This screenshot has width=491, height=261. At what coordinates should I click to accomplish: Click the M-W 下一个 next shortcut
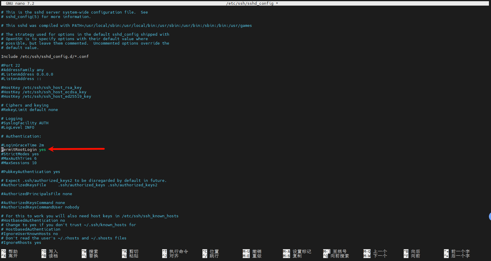click(375, 256)
